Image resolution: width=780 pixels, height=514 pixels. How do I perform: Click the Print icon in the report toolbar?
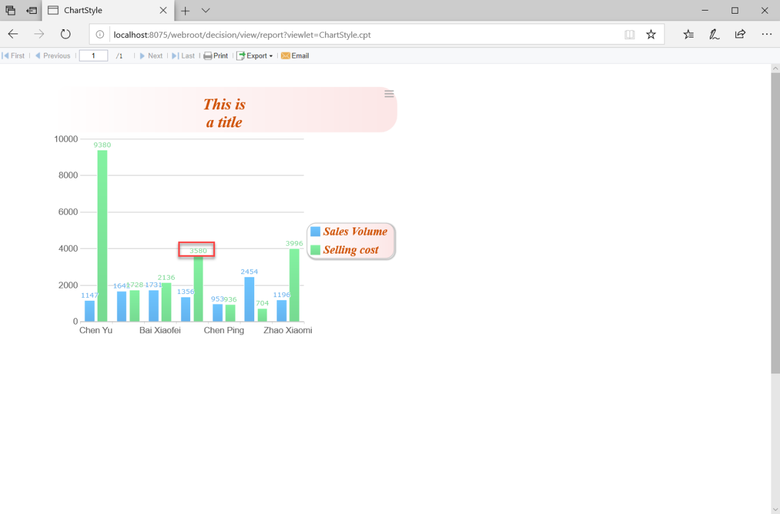click(206, 55)
